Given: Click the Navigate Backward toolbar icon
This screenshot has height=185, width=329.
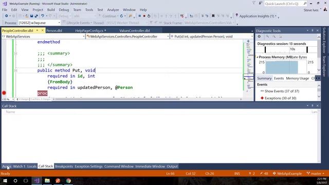Looking at the screenshot, I should coord(7,16).
